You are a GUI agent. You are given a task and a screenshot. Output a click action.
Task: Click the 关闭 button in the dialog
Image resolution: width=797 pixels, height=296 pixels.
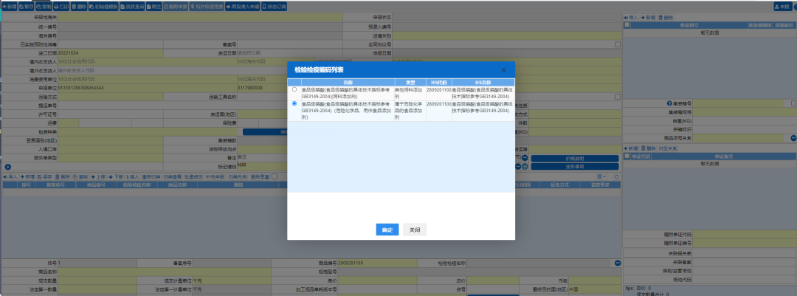point(415,230)
